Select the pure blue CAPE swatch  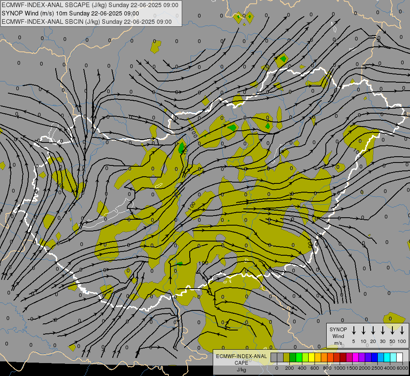point(374,357)
